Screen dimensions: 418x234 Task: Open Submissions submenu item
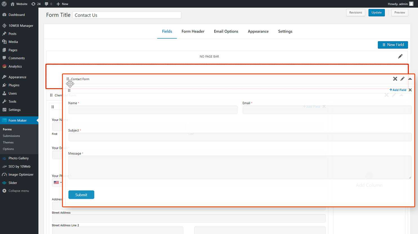coord(11,136)
